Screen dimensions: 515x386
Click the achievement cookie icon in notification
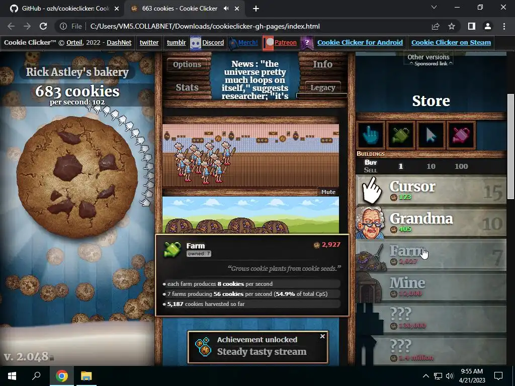click(x=203, y=347)
